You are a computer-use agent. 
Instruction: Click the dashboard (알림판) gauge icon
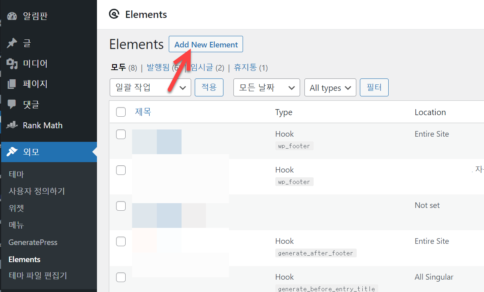pyautogui.click(x=12, y=17)
